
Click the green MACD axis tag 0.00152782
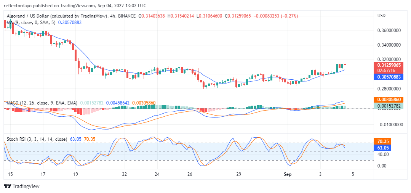389,106
